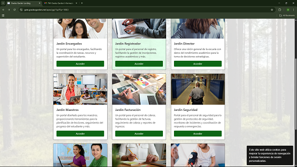
Task: Click the Jardín Maestros description text
Action: [x=80, y=121]
